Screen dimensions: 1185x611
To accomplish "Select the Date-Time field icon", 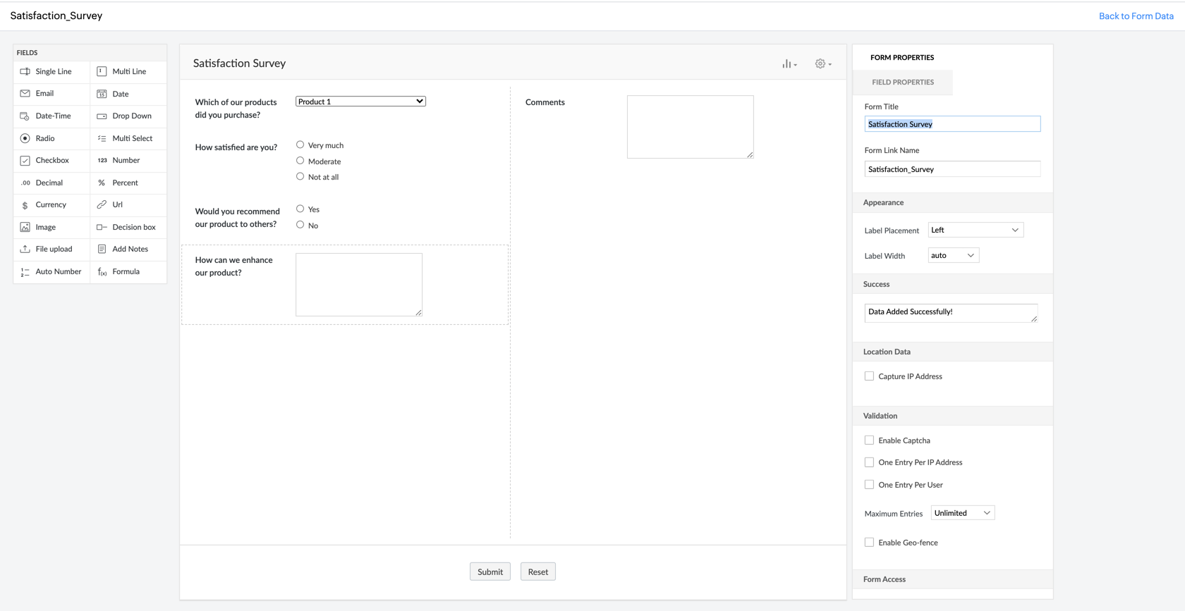I will pos(25,116).
